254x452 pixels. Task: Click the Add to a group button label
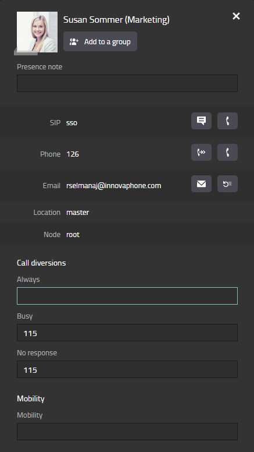[108, 41]
